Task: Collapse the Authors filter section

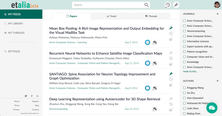Action: 217,81
